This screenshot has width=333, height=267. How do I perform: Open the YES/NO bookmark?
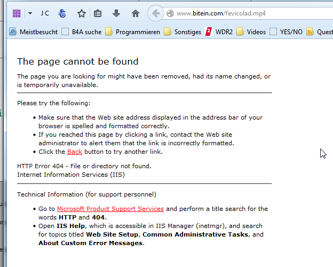click(286, 32)
